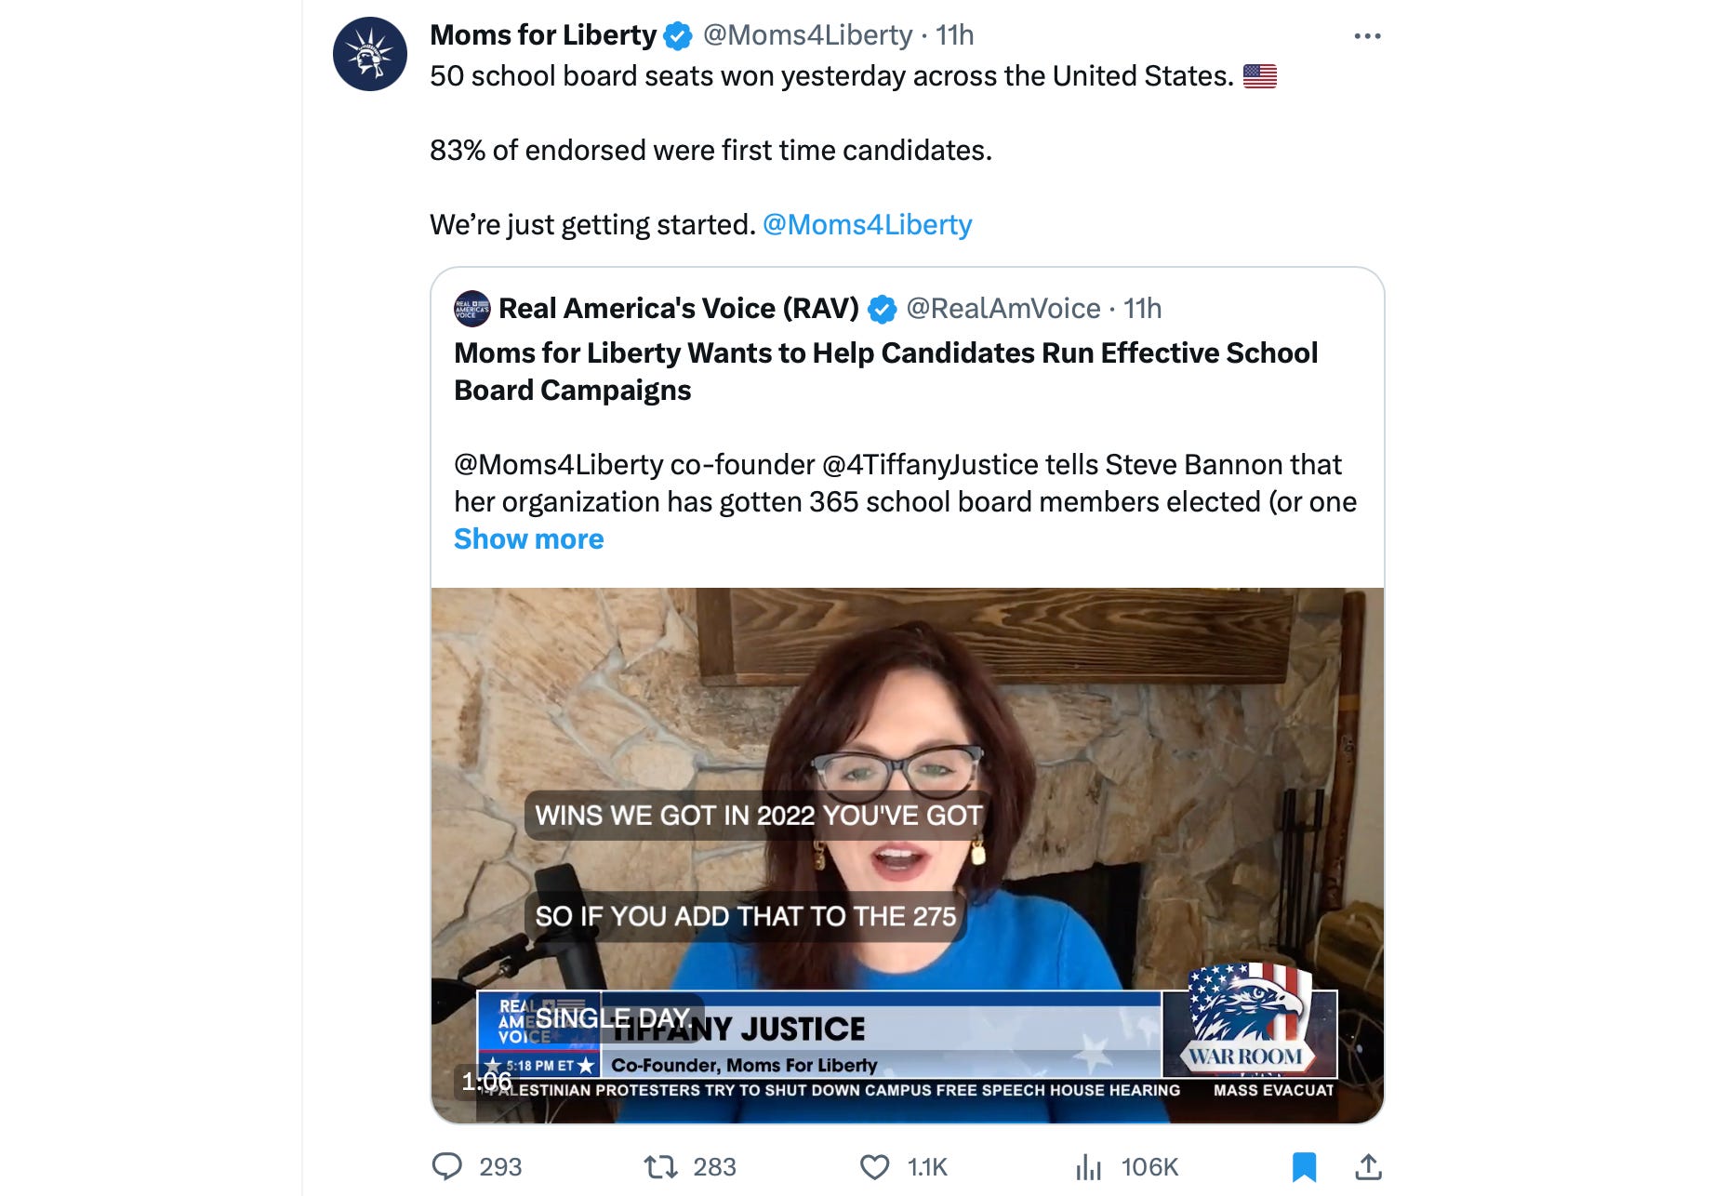Open the @Moms4Liberty mention link

(867, 224)
